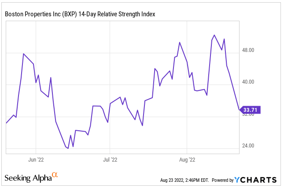Click the 'Powered by' text
Screen dimensions: 284x188
[222, 180]
